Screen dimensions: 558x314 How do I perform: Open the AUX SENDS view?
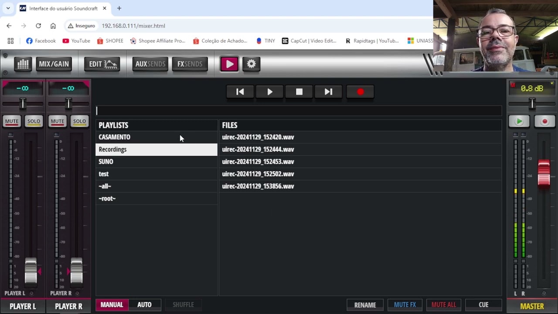(150, 64)
